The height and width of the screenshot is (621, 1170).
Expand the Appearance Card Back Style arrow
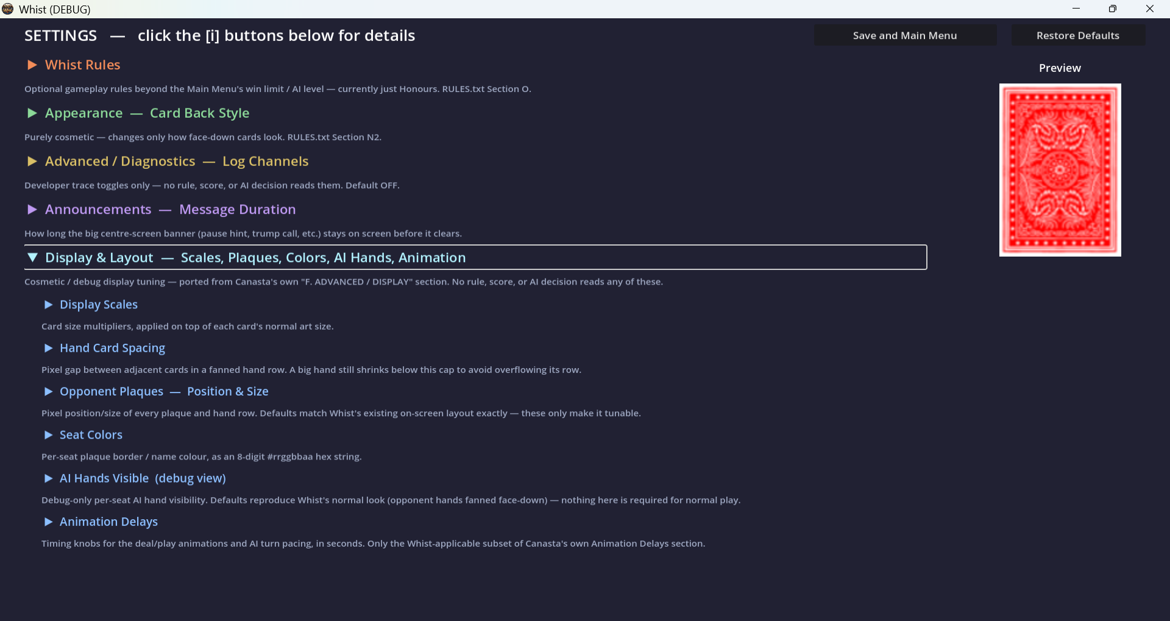click(x=32, y=113)
